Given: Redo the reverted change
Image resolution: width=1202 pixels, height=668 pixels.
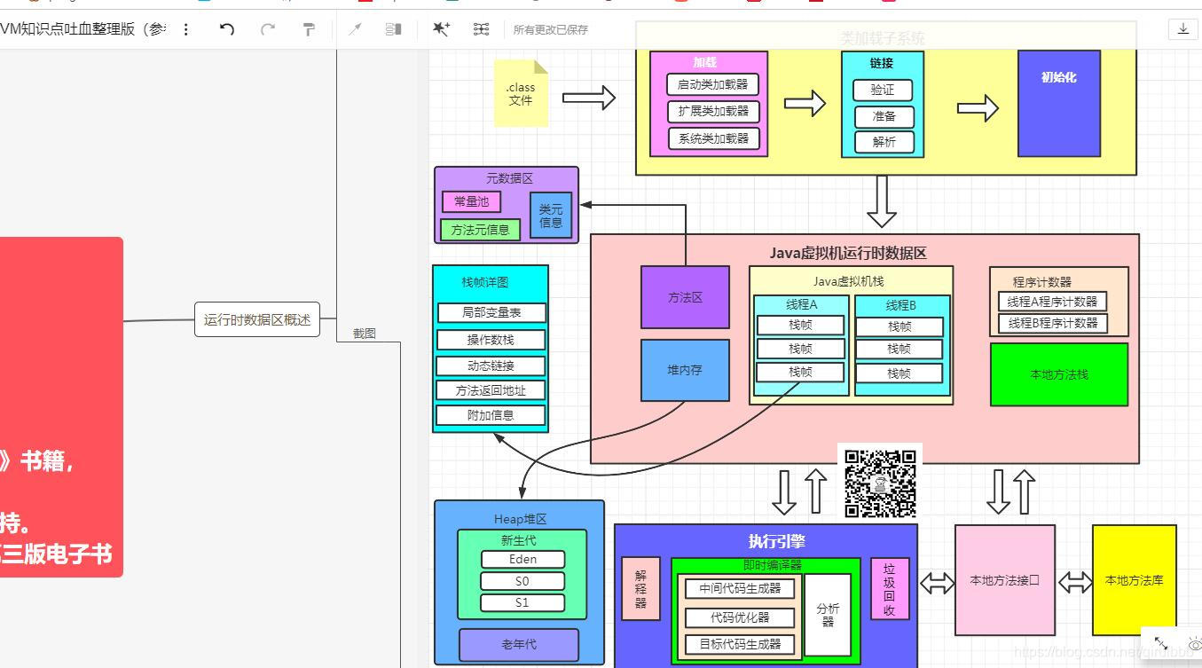Looking at the screenshot, I should click(267, 29).
